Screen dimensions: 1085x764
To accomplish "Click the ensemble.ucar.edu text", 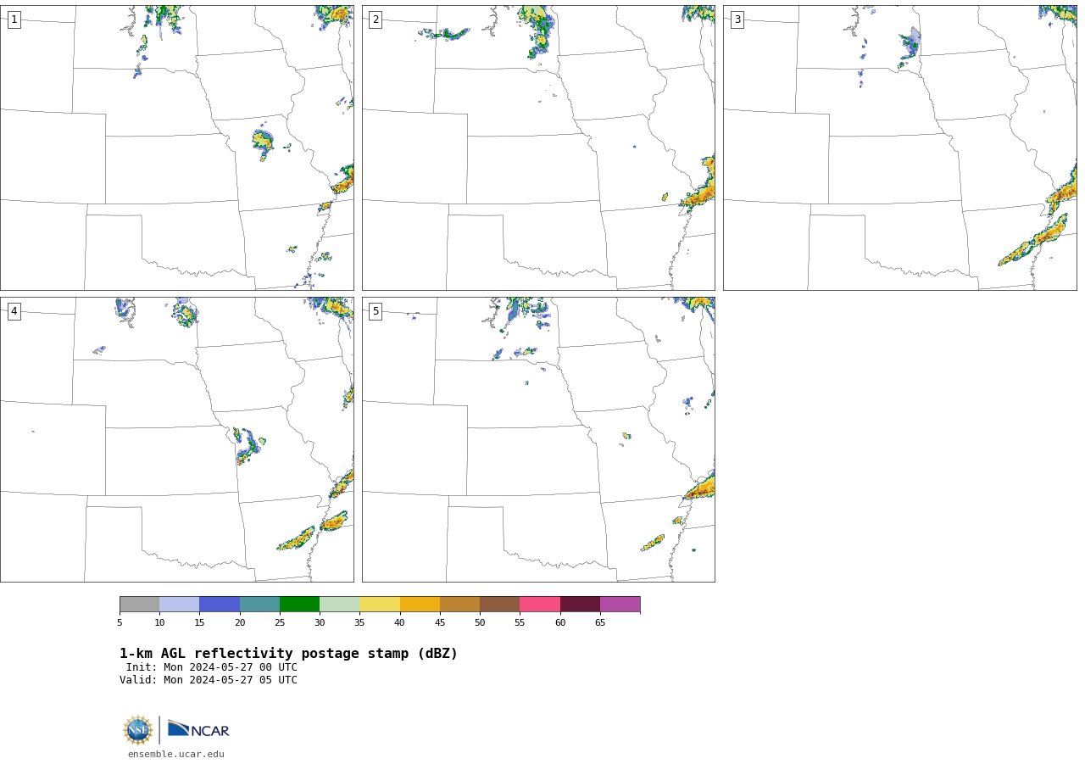I will [x=176, y=755].
